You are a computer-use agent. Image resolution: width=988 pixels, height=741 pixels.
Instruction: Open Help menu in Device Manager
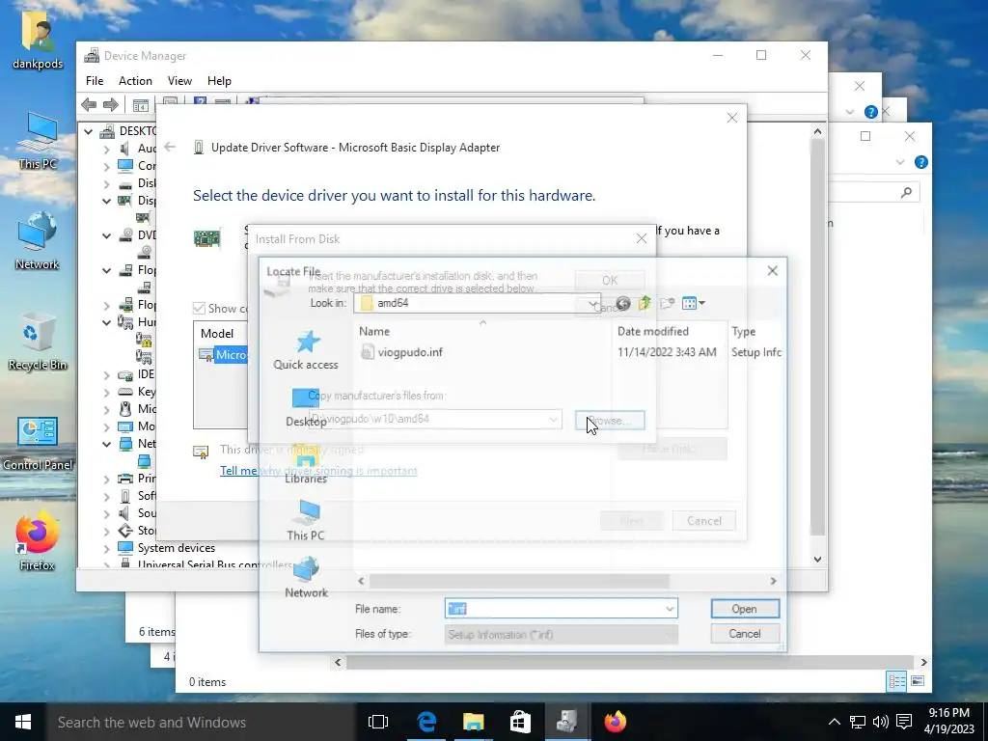tap(219, 81)
